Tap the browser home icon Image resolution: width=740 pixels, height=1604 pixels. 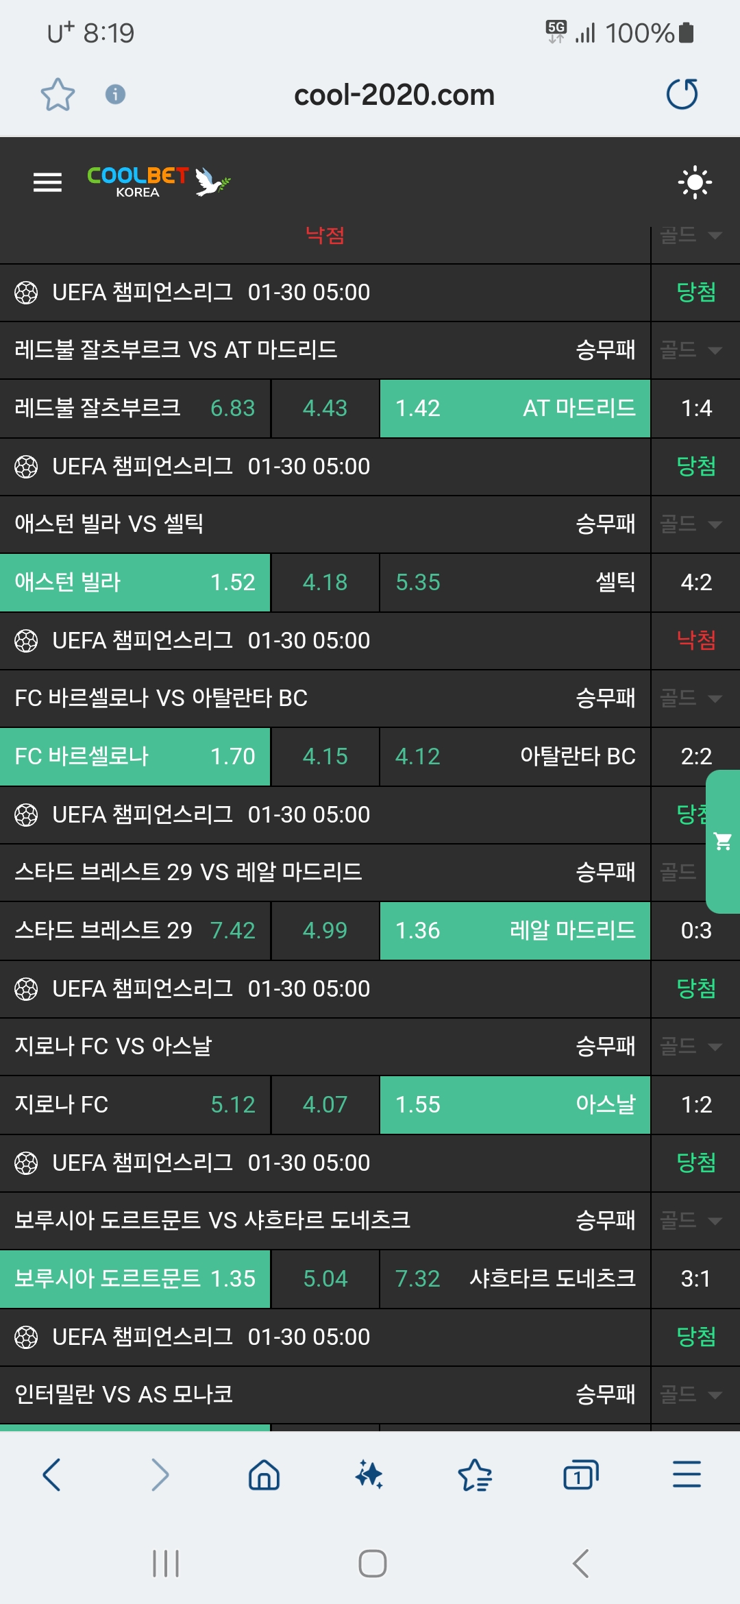264,1474
